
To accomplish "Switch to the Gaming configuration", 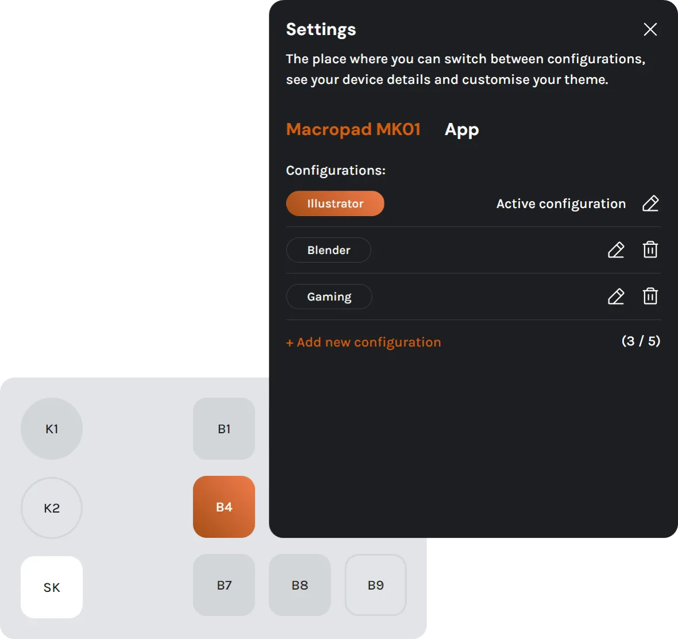I will [x=329, y=297].
